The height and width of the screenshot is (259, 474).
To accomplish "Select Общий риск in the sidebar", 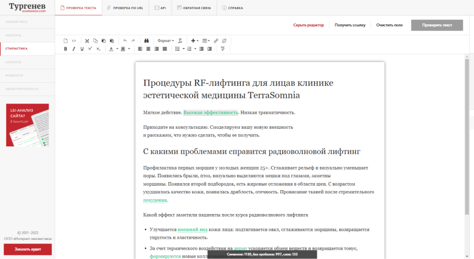I will 27,22.
